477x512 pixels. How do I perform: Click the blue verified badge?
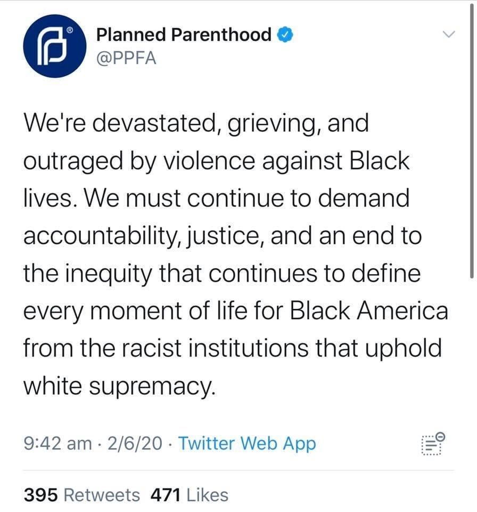pyautogui.click(x=285, y=36)
